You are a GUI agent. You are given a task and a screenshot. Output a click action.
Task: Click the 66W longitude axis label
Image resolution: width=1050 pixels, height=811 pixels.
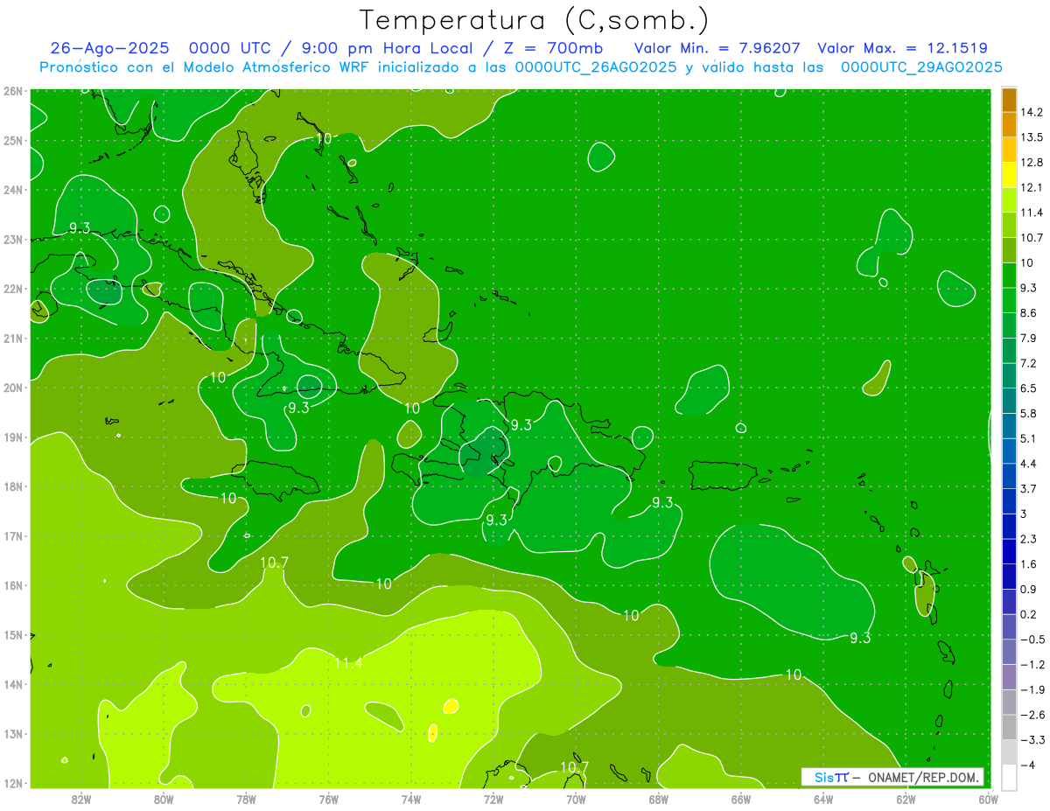(741, 798)
